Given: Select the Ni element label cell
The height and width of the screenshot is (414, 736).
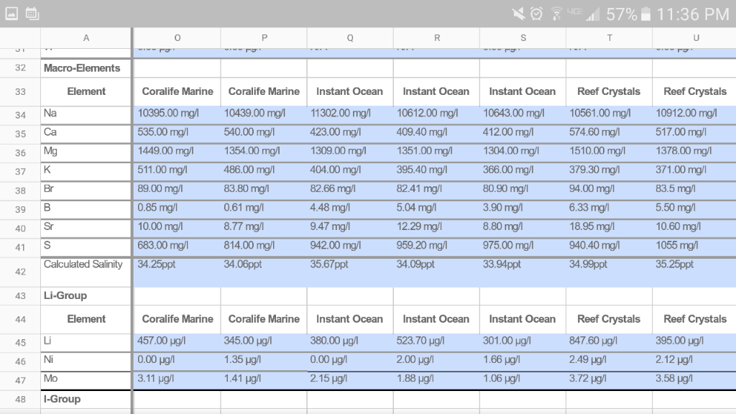Looking at the screenshot, I should point(86,362).
